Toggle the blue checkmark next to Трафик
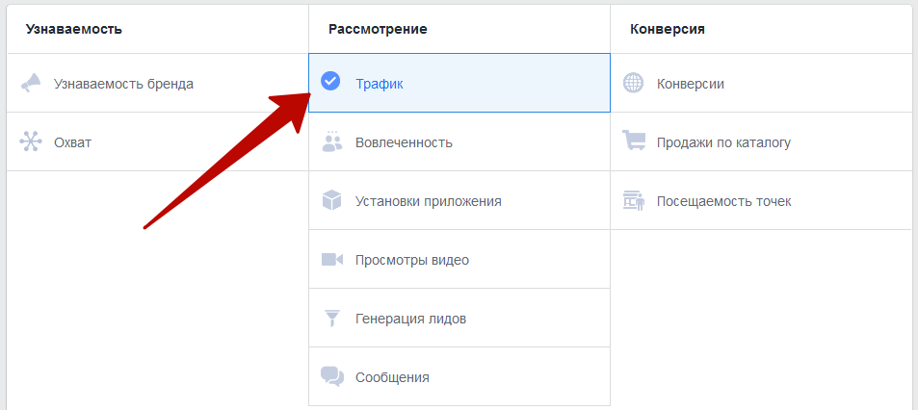 (x=330, y=83)
